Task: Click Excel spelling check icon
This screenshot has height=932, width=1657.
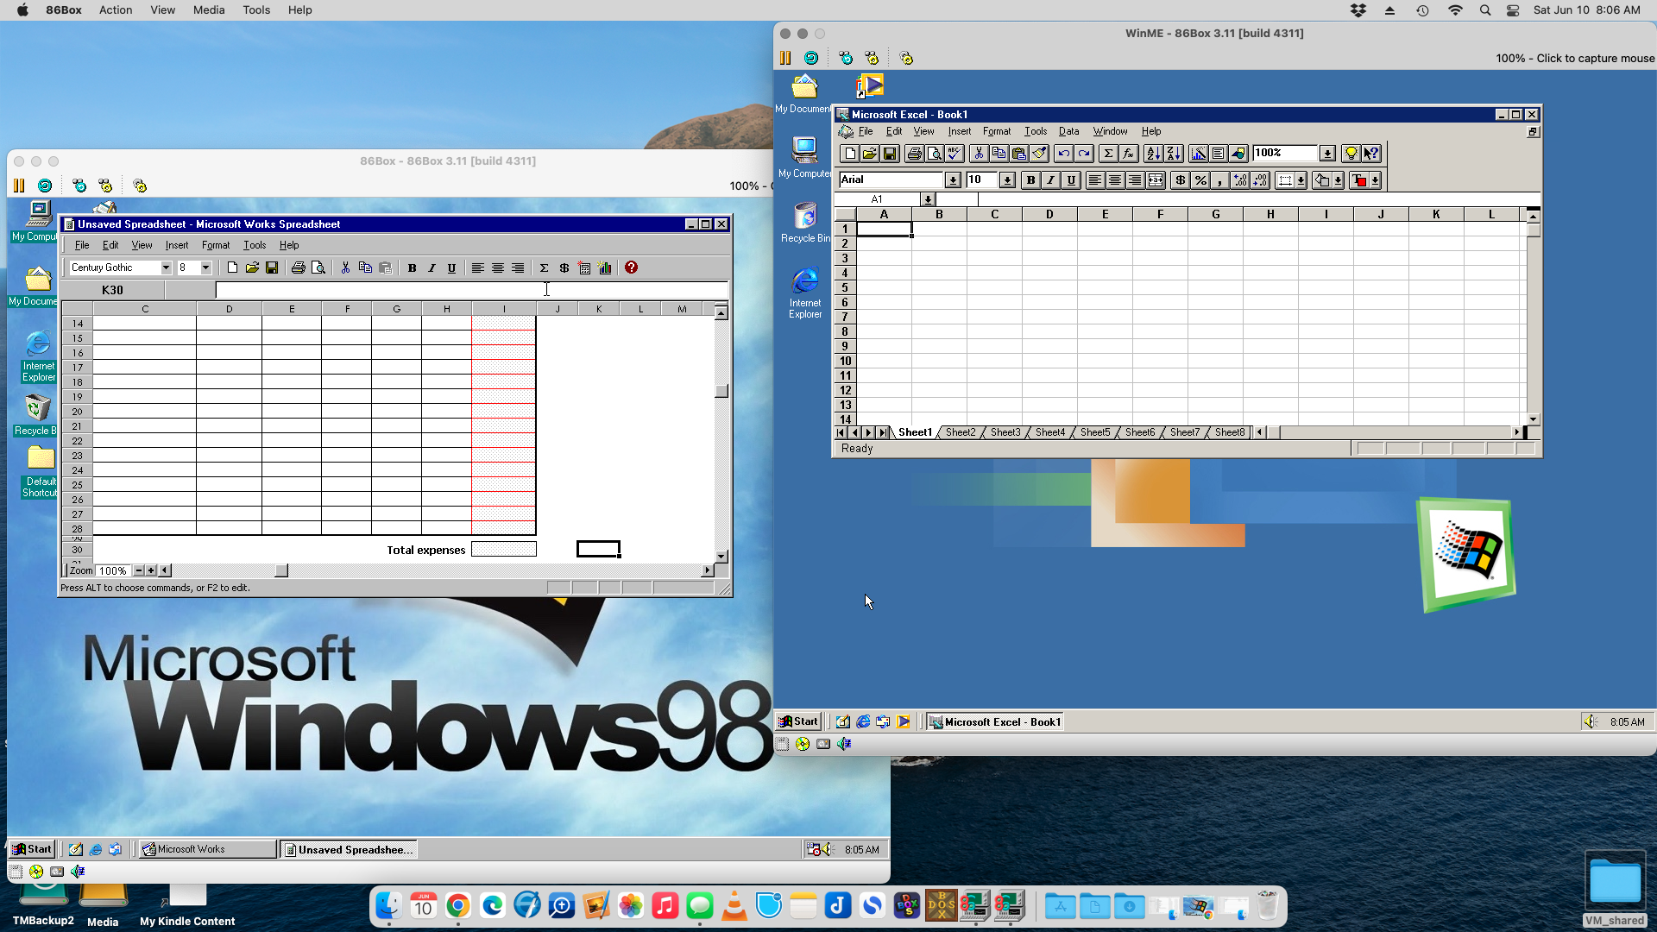Action: coord(954,154)
